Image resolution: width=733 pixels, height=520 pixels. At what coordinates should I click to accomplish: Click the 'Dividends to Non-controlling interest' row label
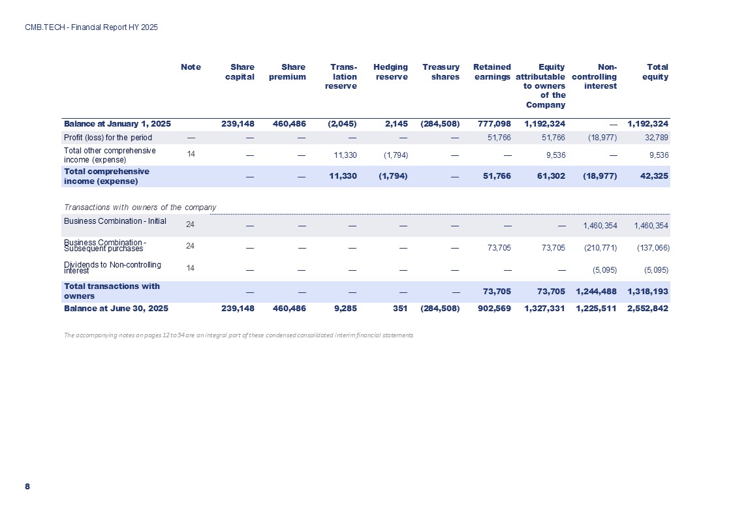point(112,268)
